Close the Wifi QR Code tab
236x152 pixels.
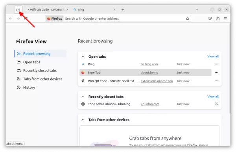pos(67,9)
